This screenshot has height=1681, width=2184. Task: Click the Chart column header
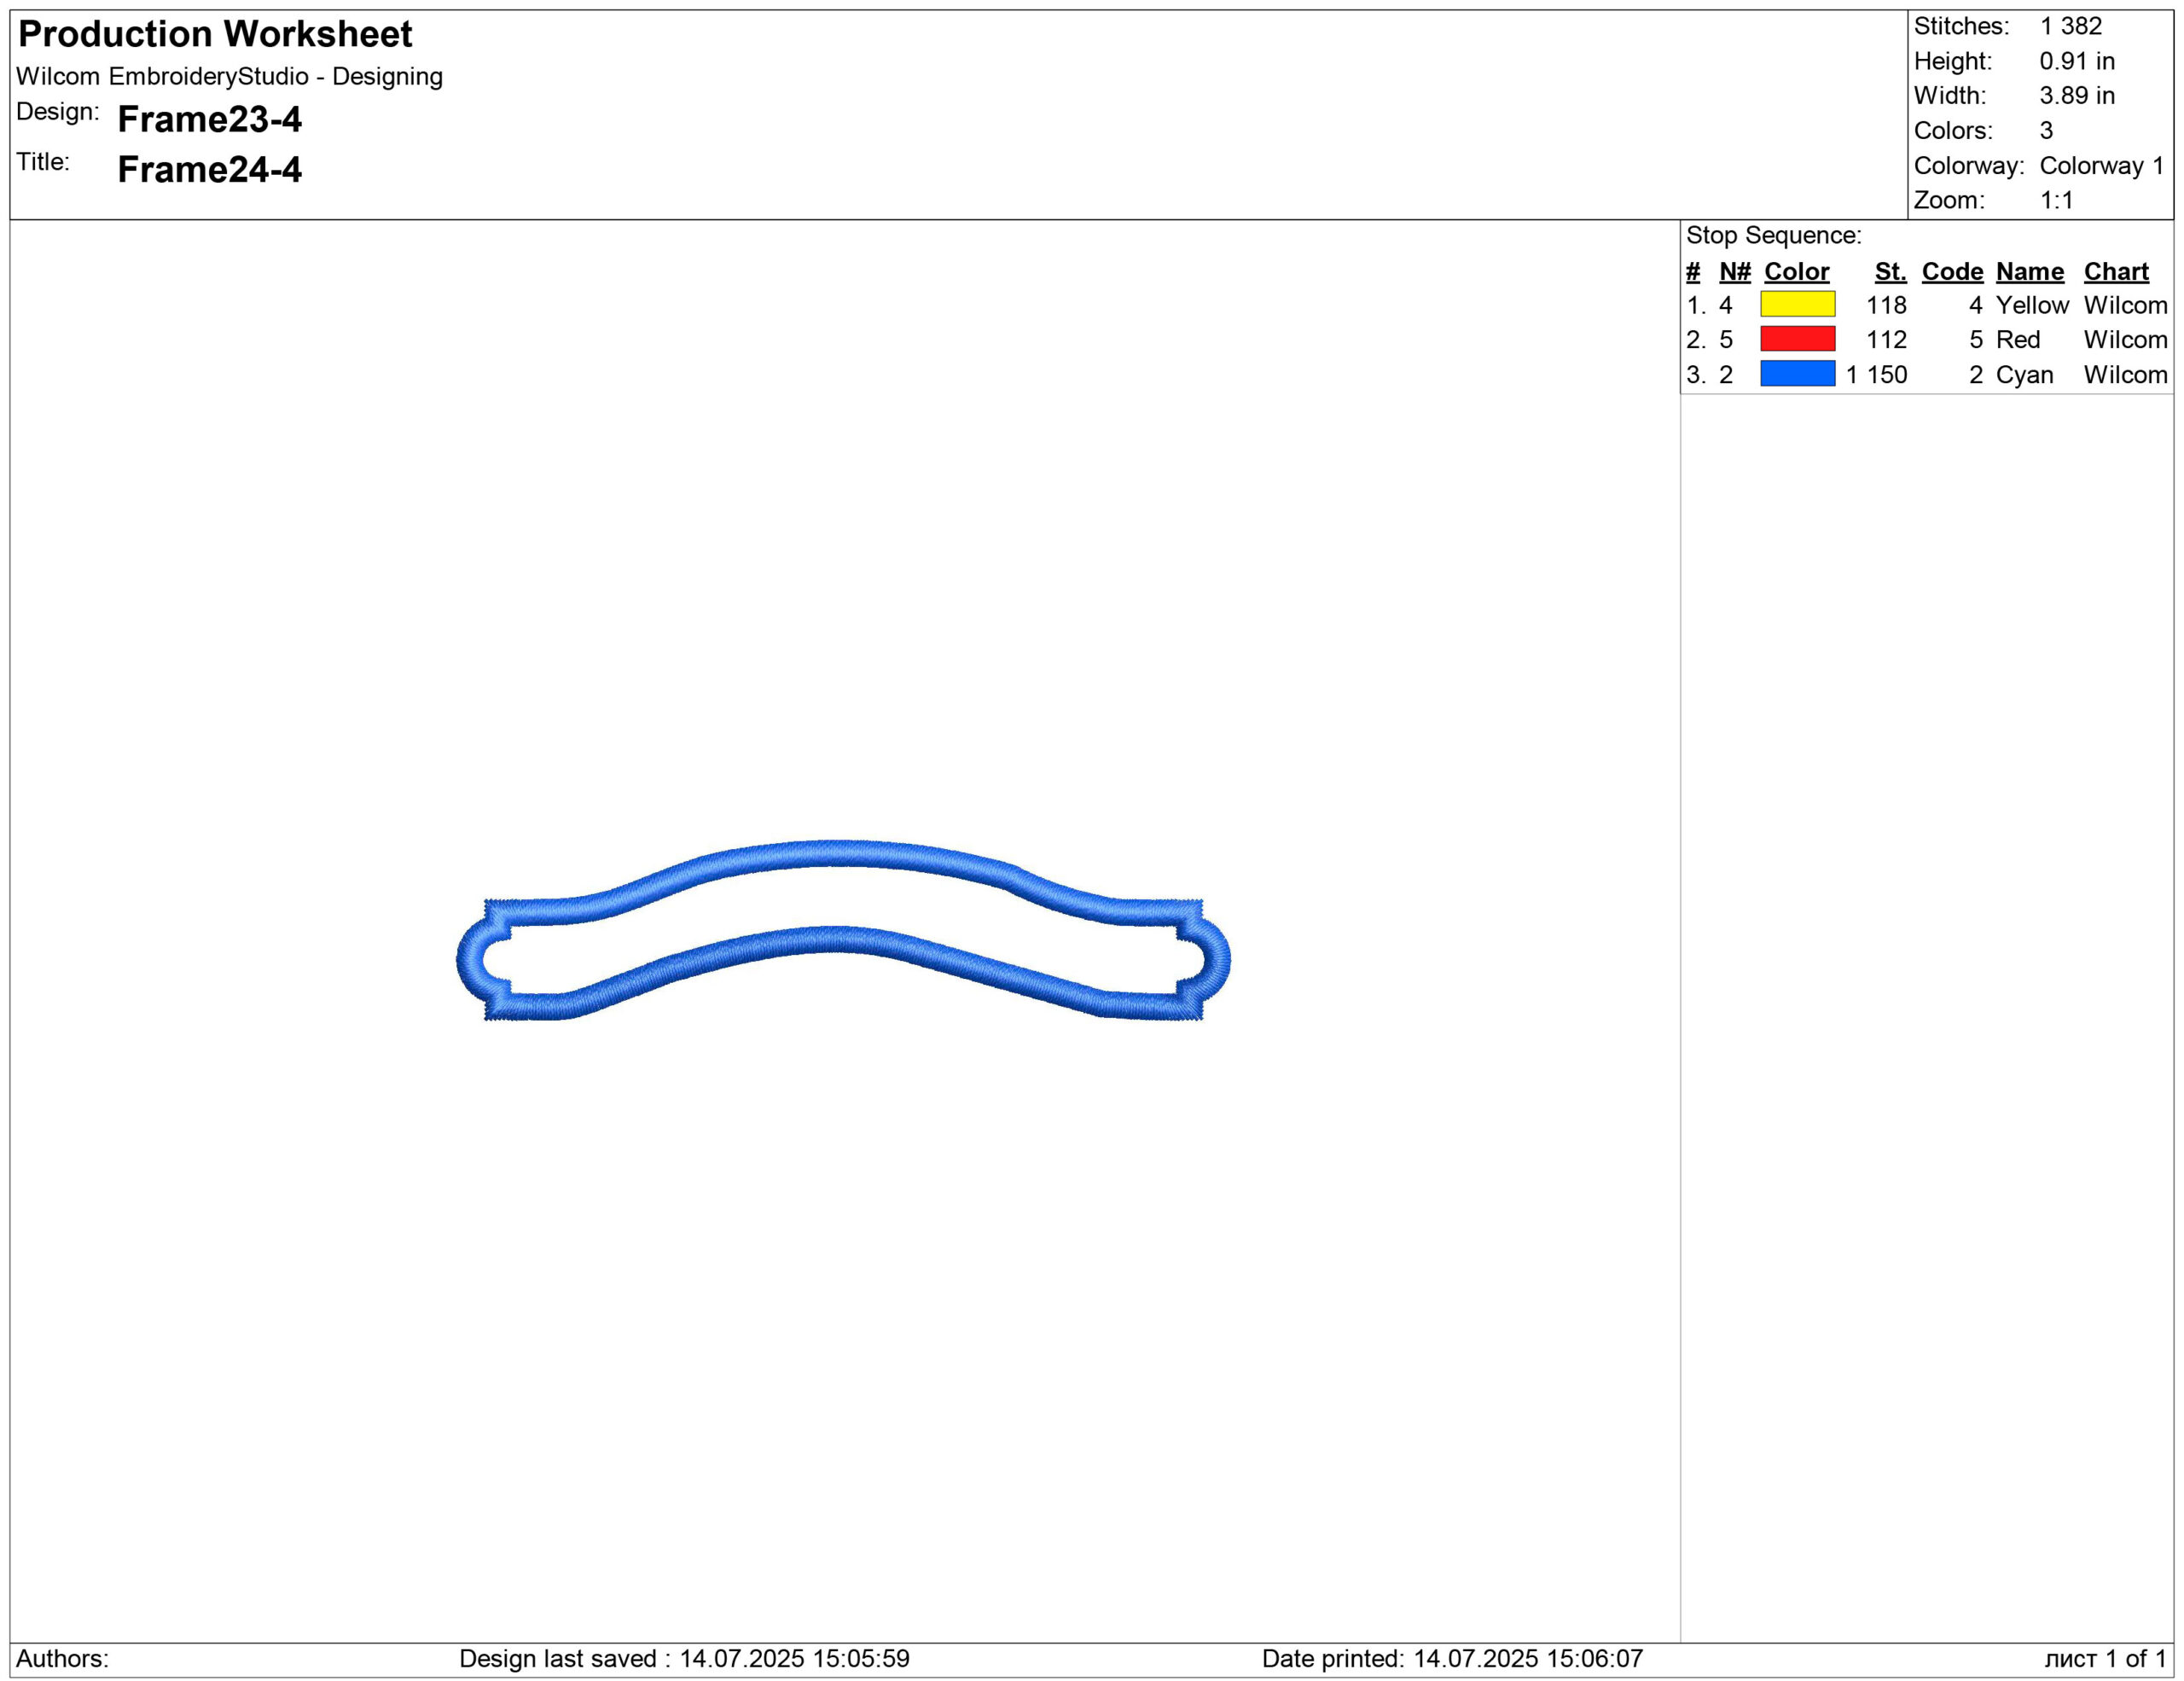pyautogui.click(x=2115, y=271)
